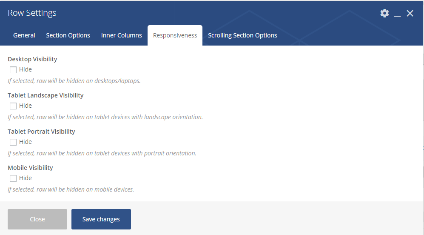Click the Tablet Landscape Visibility heading

(x=46, y=95)
